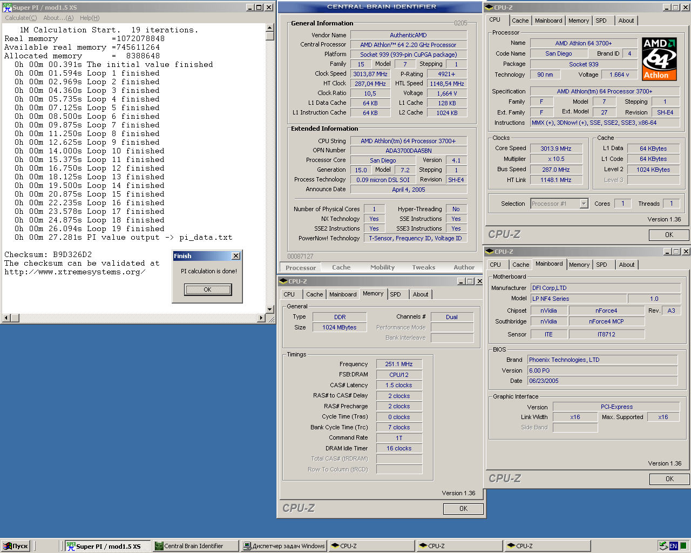Click the P-Rating 4921+ value
The image size is (691, 553).
(446, 74)
